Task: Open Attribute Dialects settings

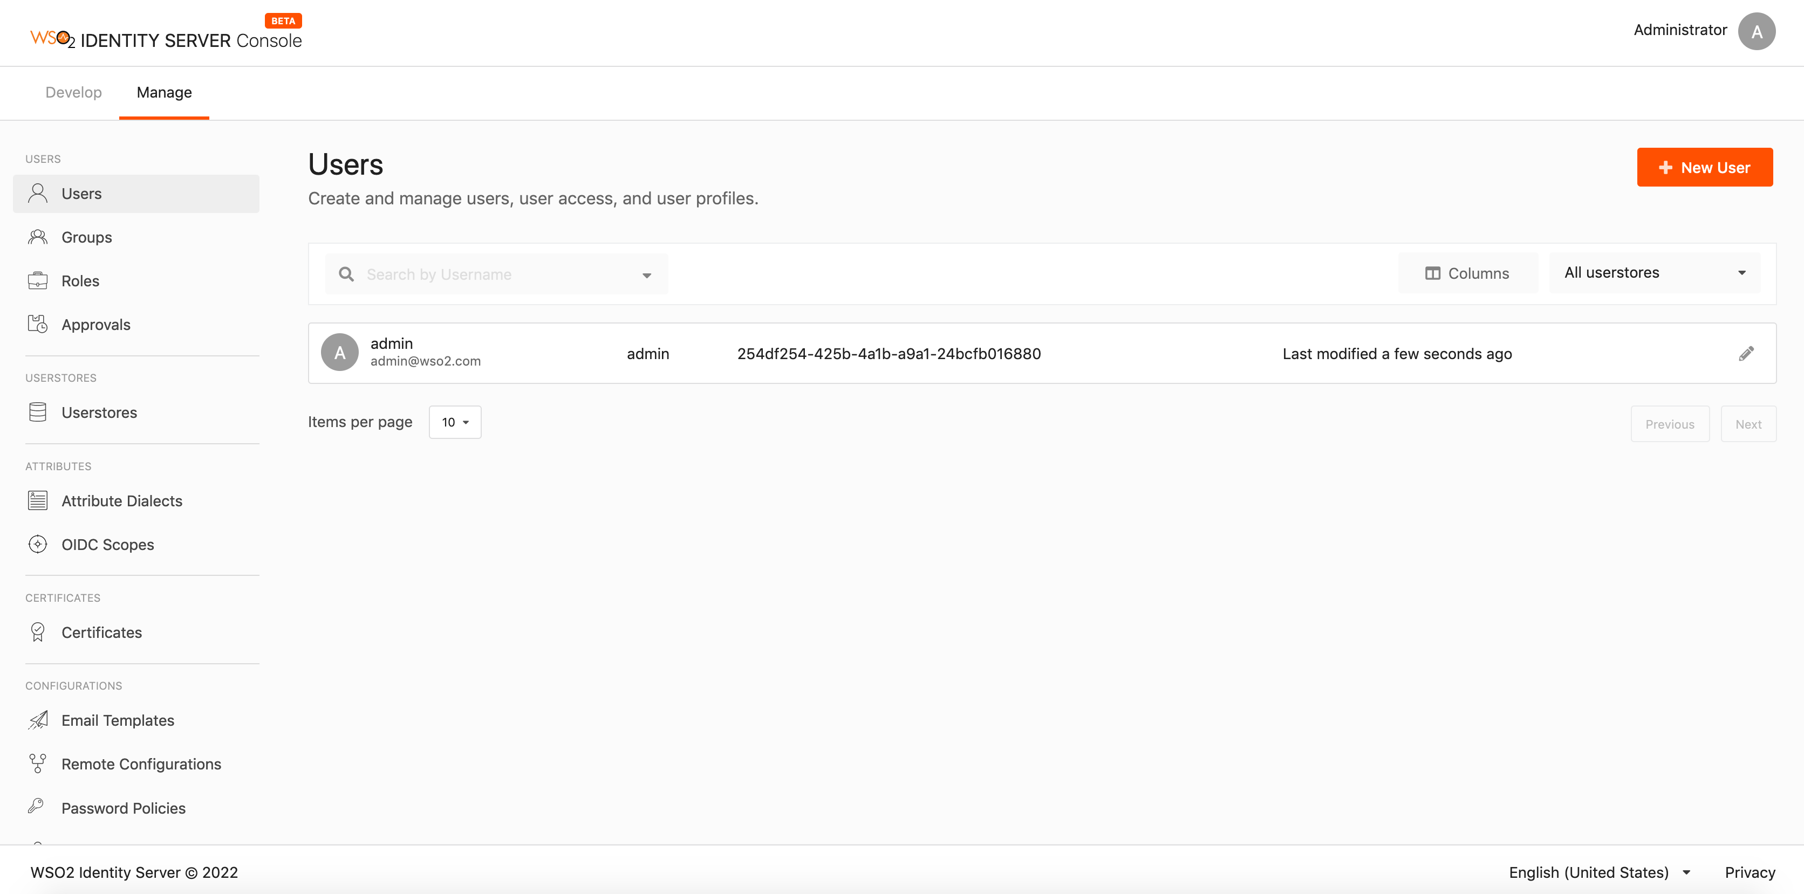Action: [x=121, y=500]
